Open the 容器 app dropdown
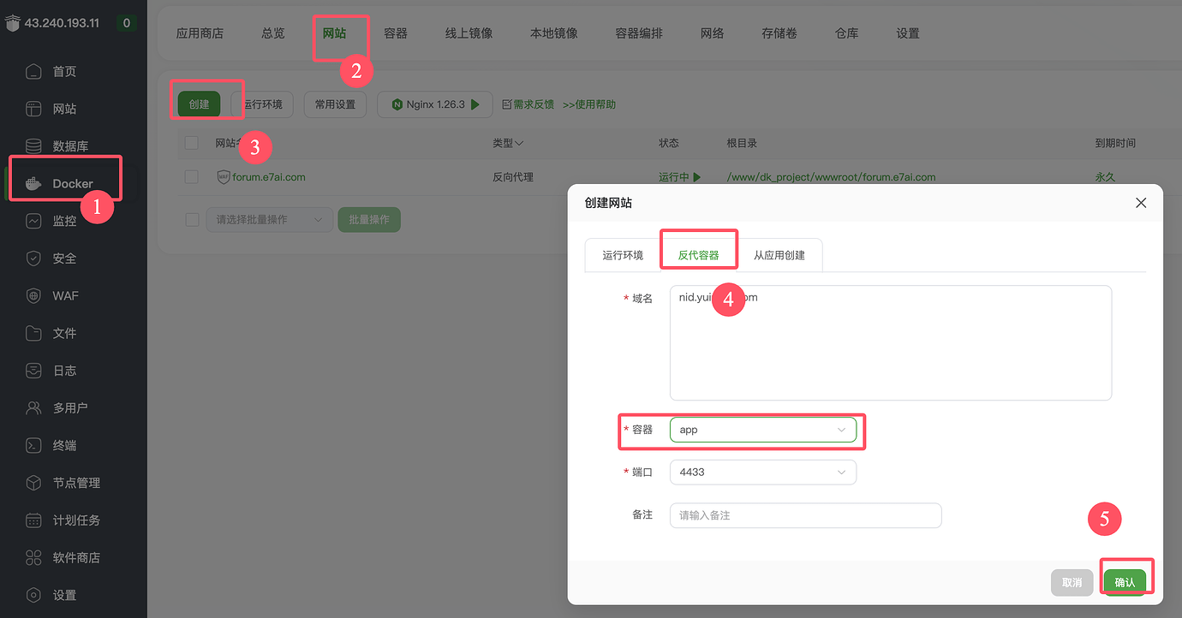Viewport: 1182px width, 618px height. click(763, 430)
